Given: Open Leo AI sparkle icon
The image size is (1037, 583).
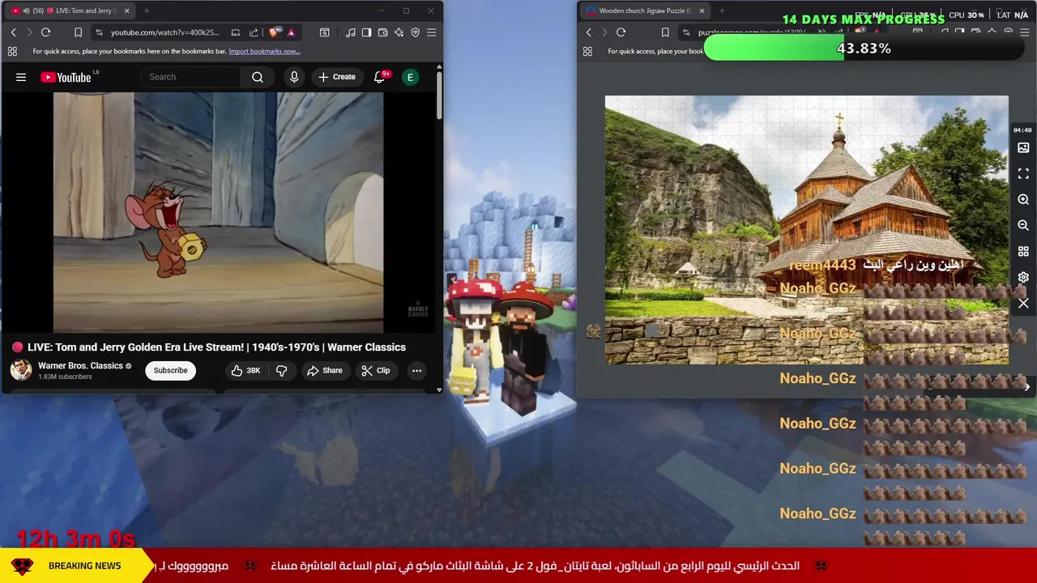Looking at the screenshot, I should 399,32.
